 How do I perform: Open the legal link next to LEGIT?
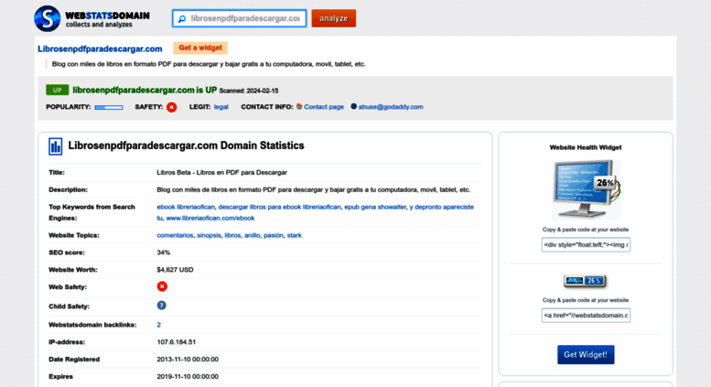221,107
